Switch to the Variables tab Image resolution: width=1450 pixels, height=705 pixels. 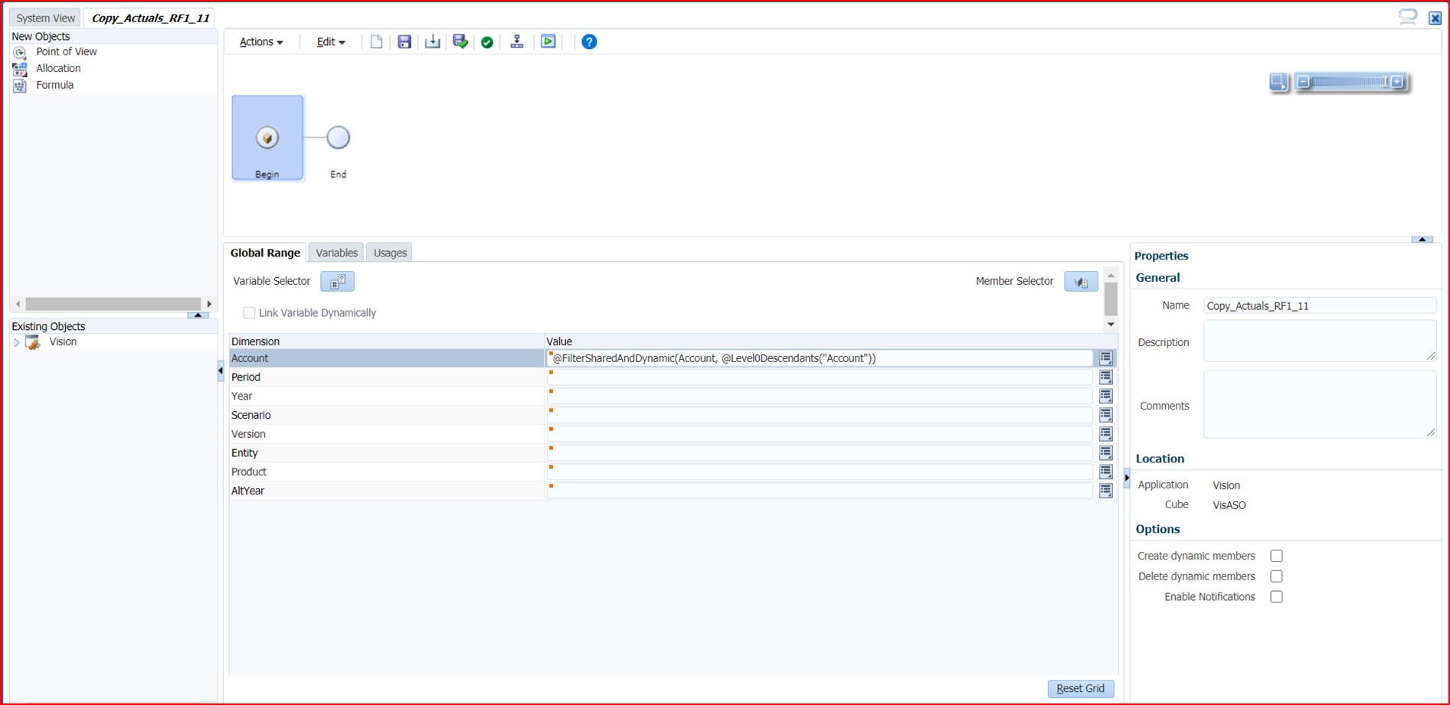click(335, 253)
